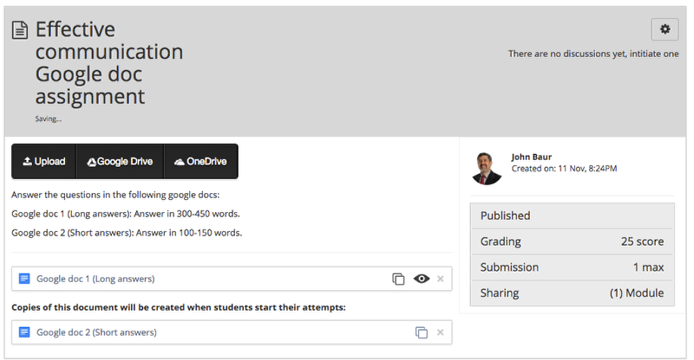Click the copy icon on the Google doc 1 row
The image size is (694, 360).
(398, 279)
